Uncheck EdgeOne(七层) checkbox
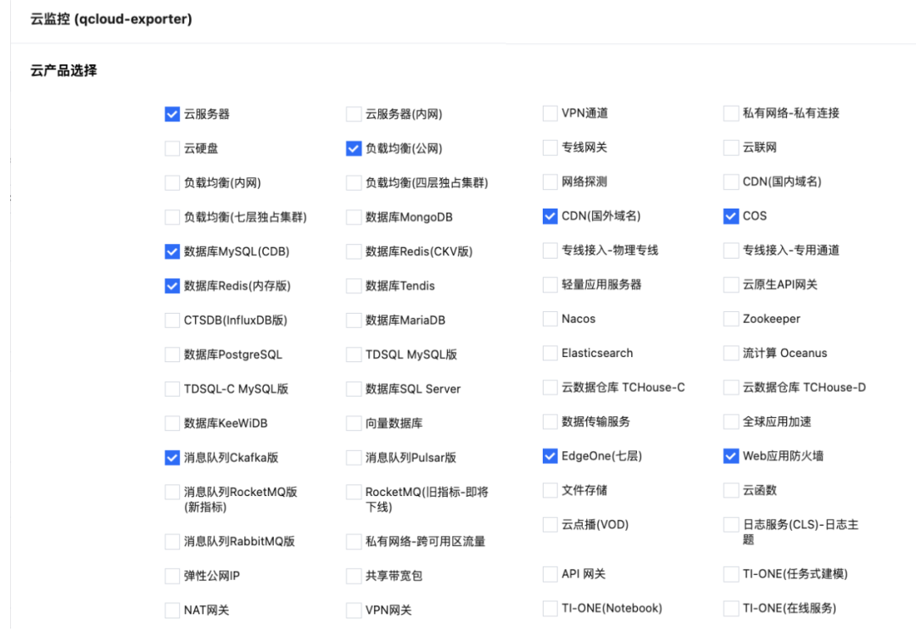Viewport: 916px width, 630px height. [x=550, y=456]
